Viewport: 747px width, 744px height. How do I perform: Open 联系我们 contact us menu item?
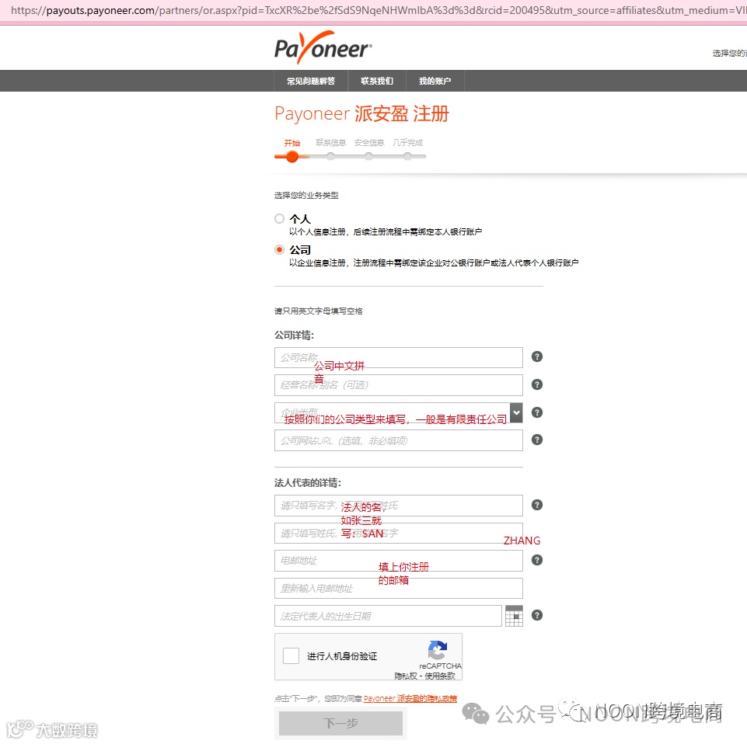pos(377,81)
